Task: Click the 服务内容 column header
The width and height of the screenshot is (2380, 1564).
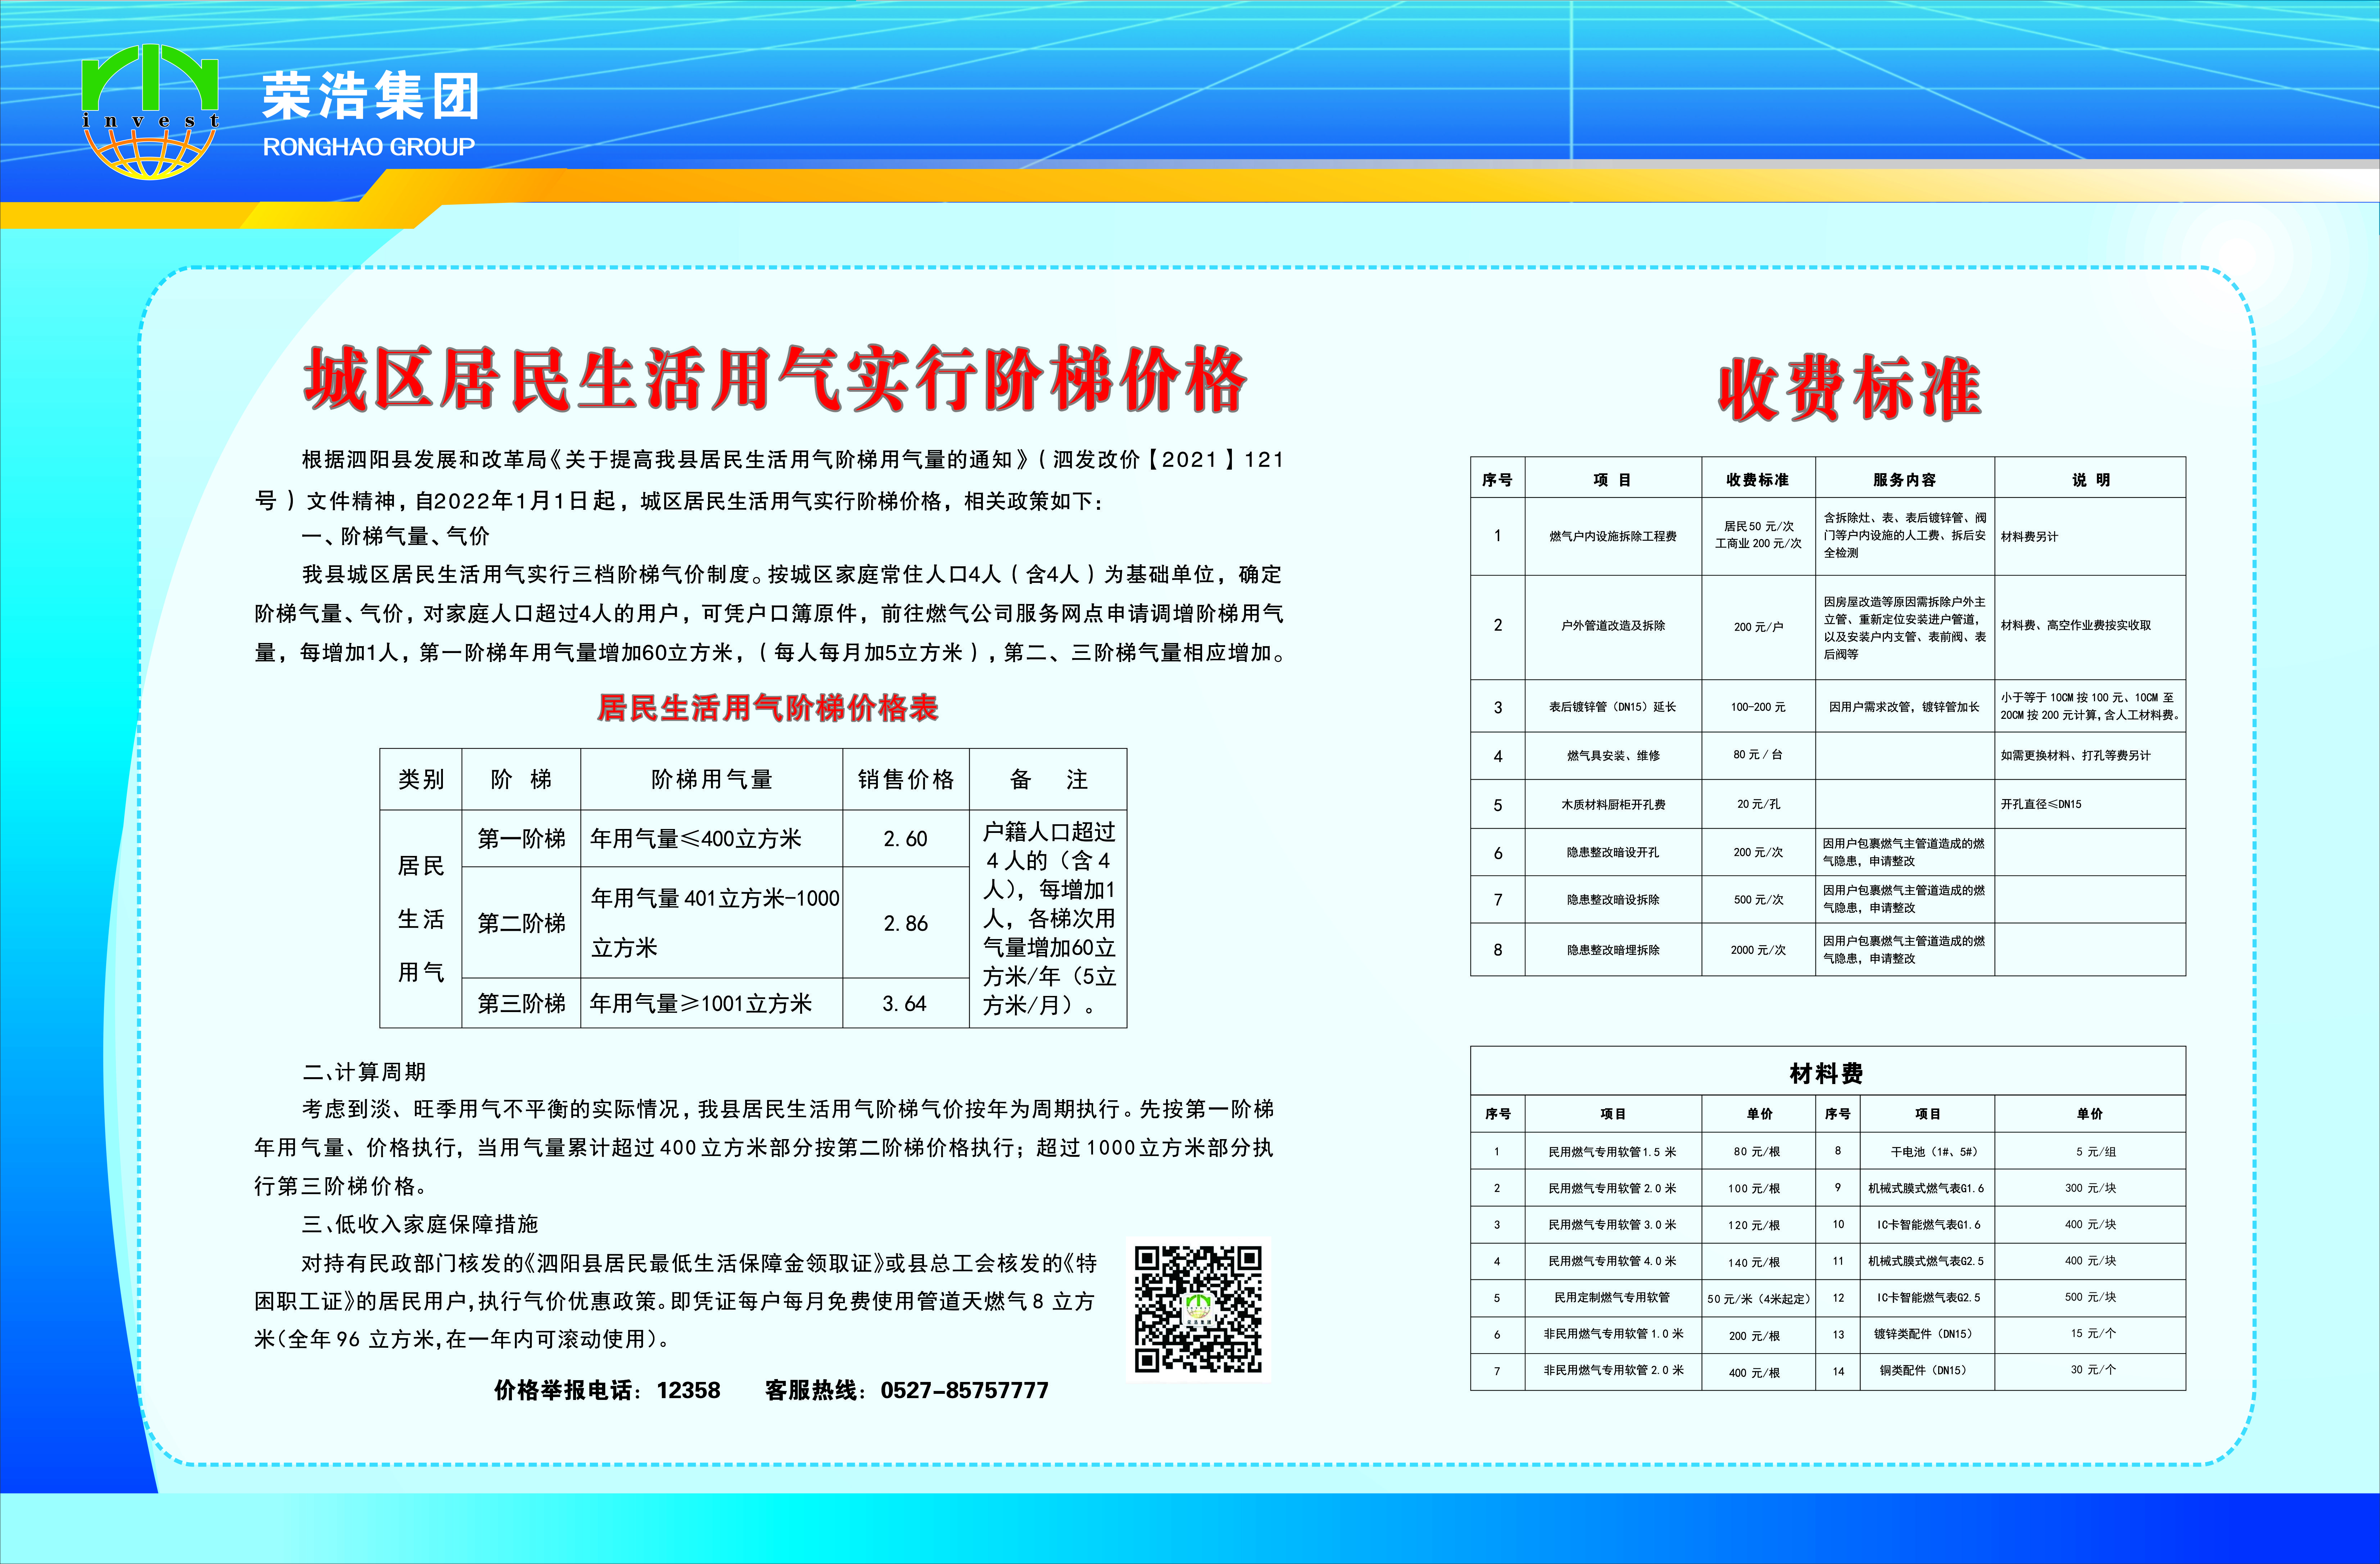Action: (1904, 480)
